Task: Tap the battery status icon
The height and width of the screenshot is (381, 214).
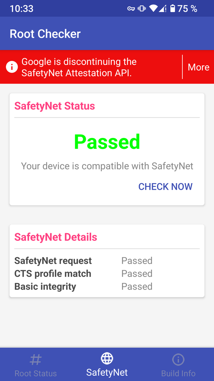Action: click(172, 9)
